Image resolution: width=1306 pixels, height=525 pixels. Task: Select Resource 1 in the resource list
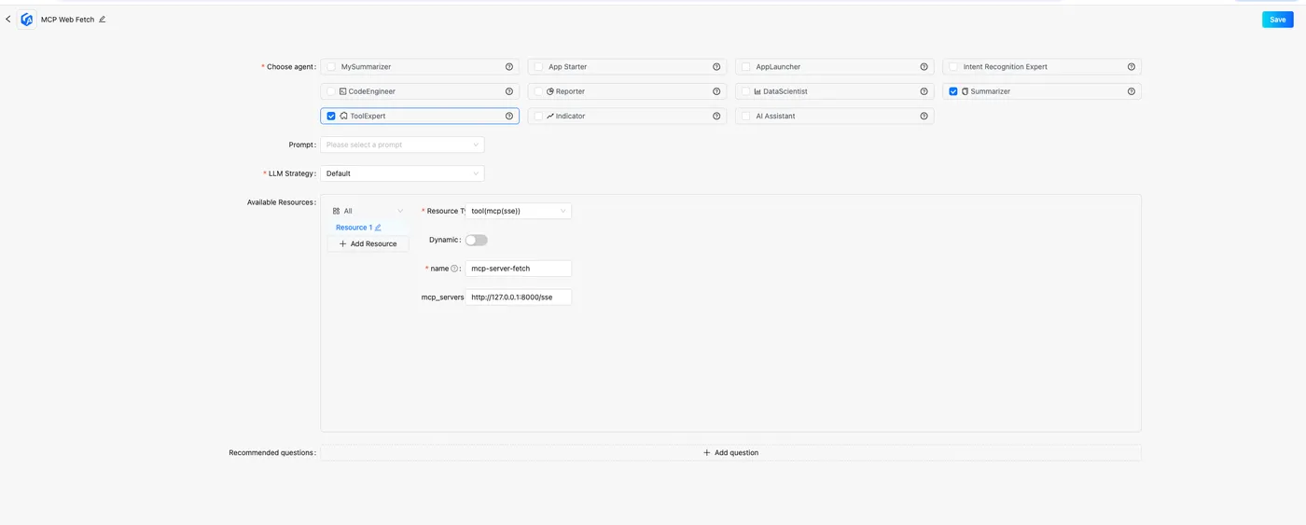354,228
